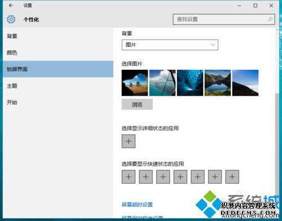Click the search magnifier icon

pos(270,19)
